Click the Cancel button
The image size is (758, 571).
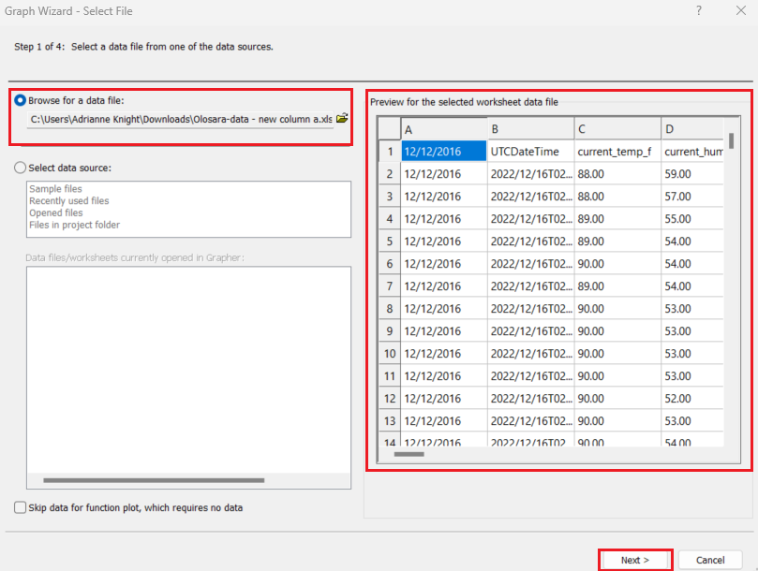pyautogui.click(x=710, y=560)
